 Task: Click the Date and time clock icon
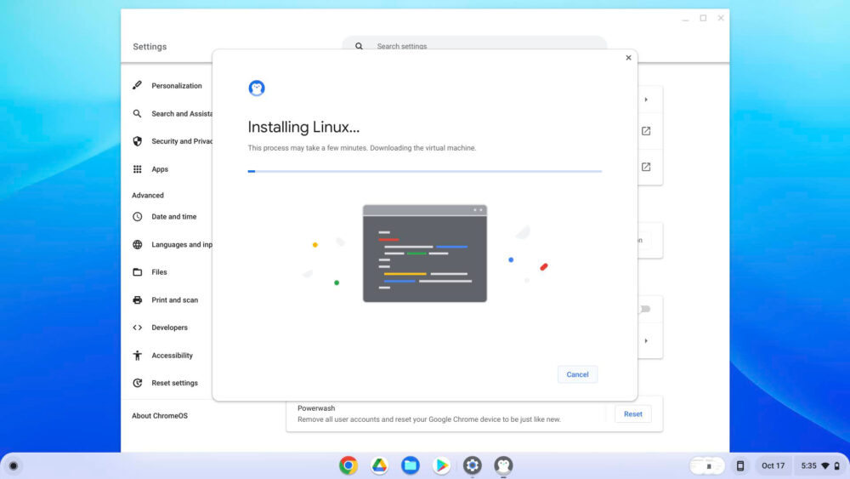(x=137, y=216)
